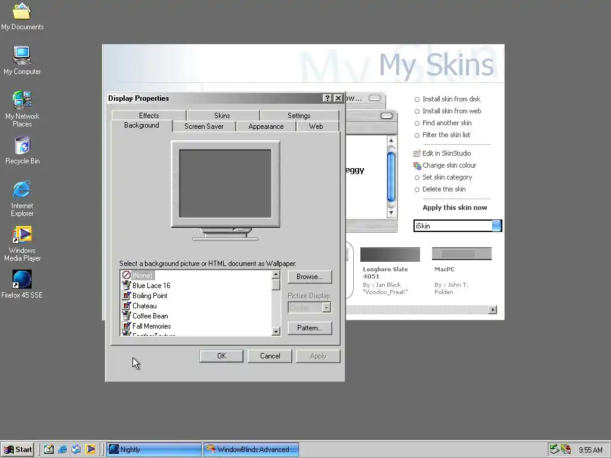The height and width of the screenshot is (458, 611).
Task: Switch to the Web tab
Action: tap(316, 126)
